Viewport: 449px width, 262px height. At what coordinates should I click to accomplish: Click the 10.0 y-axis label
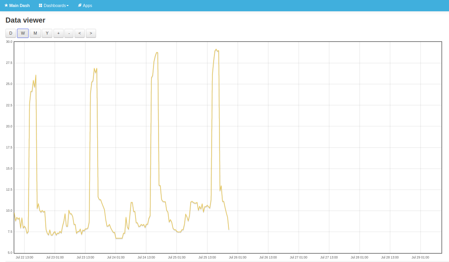[9, 211]
